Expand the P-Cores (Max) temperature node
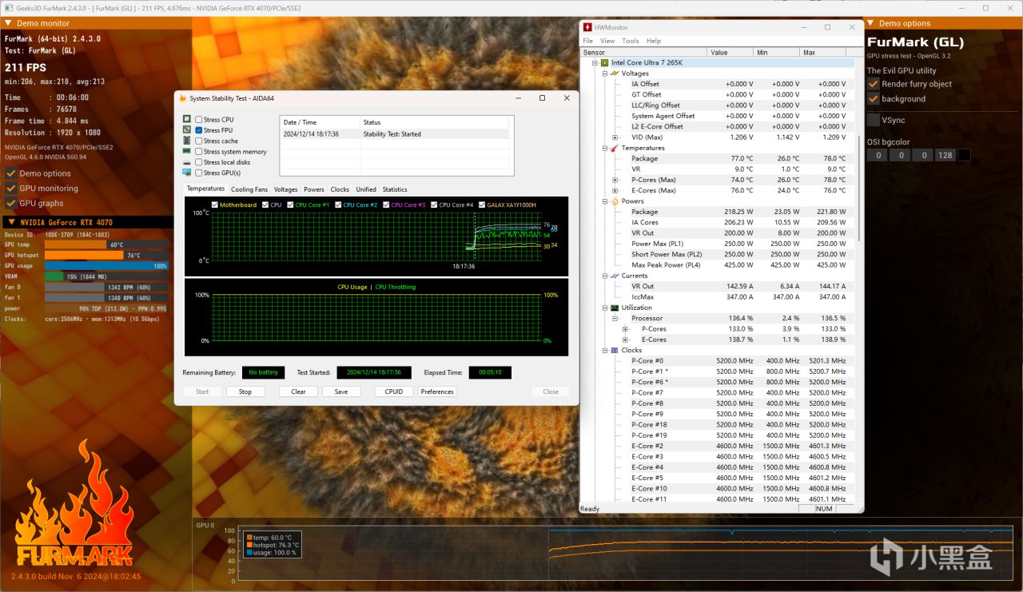 615,180
